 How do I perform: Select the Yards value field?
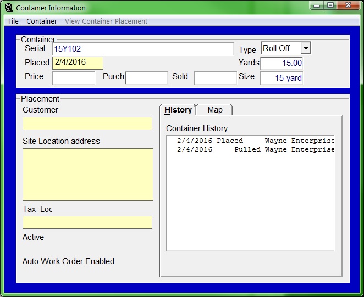282,63
